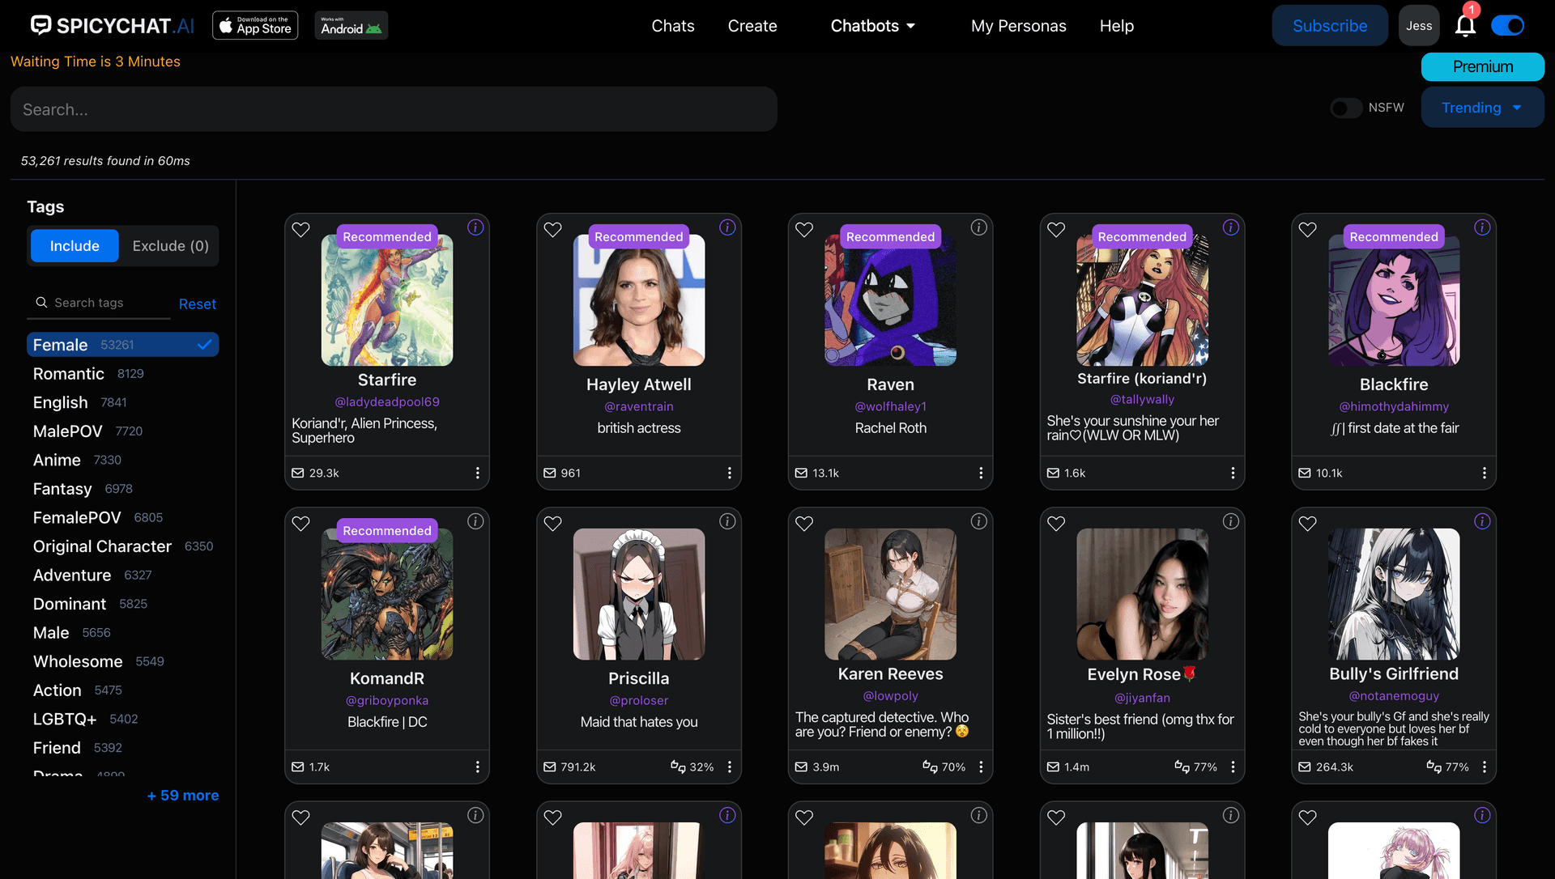The height and width of the screenshot is (879, 1555).
Task: Open the Priscilla maid thumbnail
Action: [x=639, y=594]
